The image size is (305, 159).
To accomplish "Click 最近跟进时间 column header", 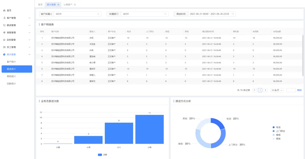I will point(208,32).
